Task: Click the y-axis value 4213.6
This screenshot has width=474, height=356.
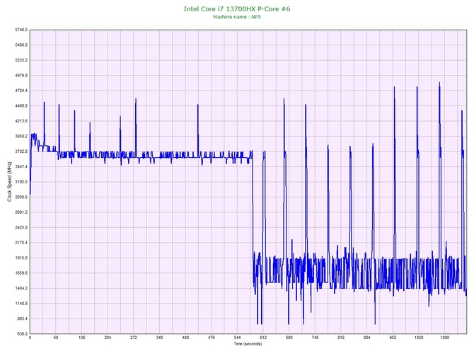Action: click(x=21, y=121)
